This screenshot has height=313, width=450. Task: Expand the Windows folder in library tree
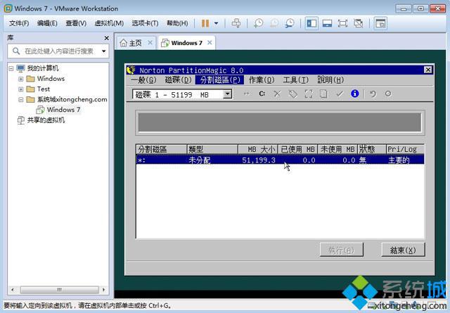click(x=20, y=79)
